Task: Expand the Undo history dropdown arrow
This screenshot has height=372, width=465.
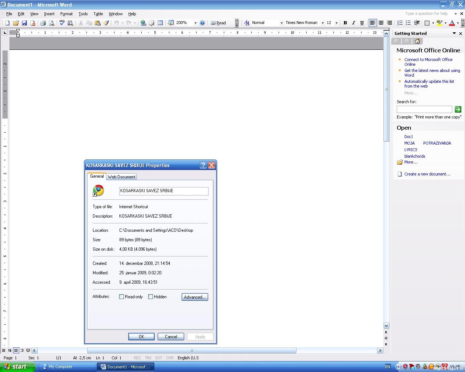Action: pyautogui.click(x=122, y=23)
